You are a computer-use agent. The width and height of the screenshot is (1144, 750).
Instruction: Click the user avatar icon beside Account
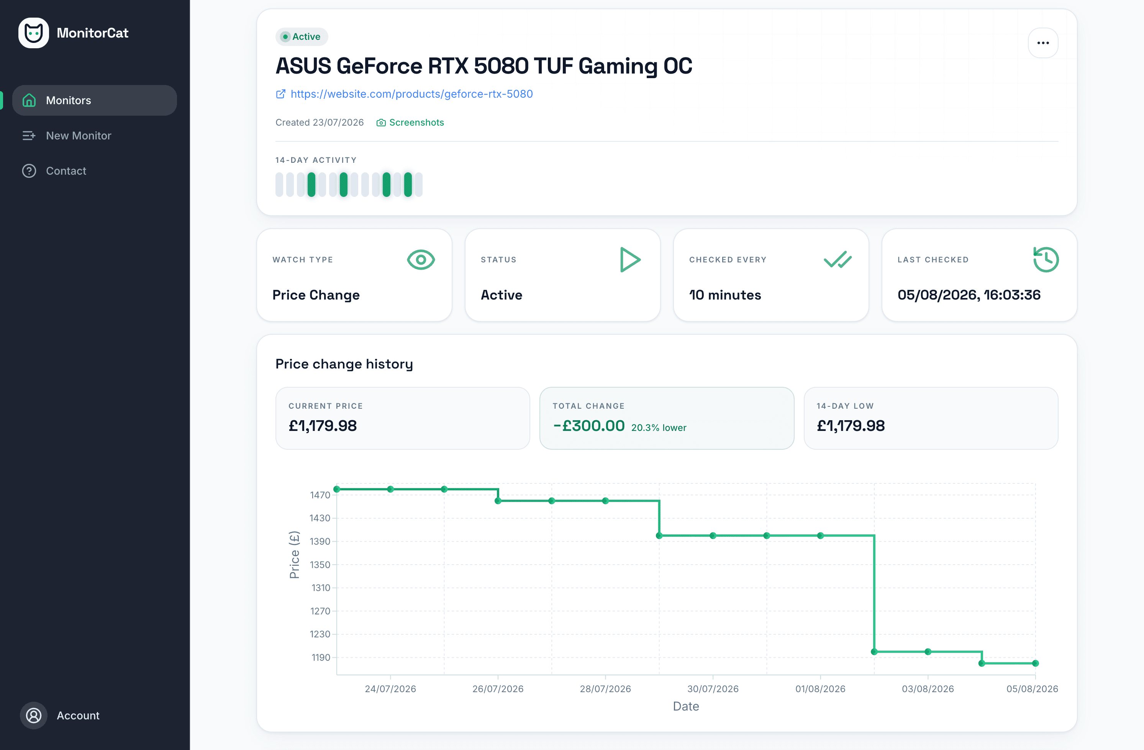tap(34, 716)
